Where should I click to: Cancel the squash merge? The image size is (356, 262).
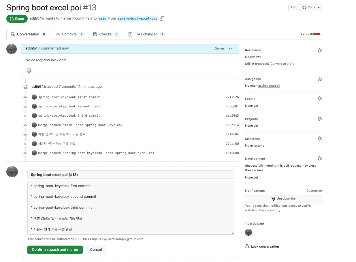tap(96, 250)
